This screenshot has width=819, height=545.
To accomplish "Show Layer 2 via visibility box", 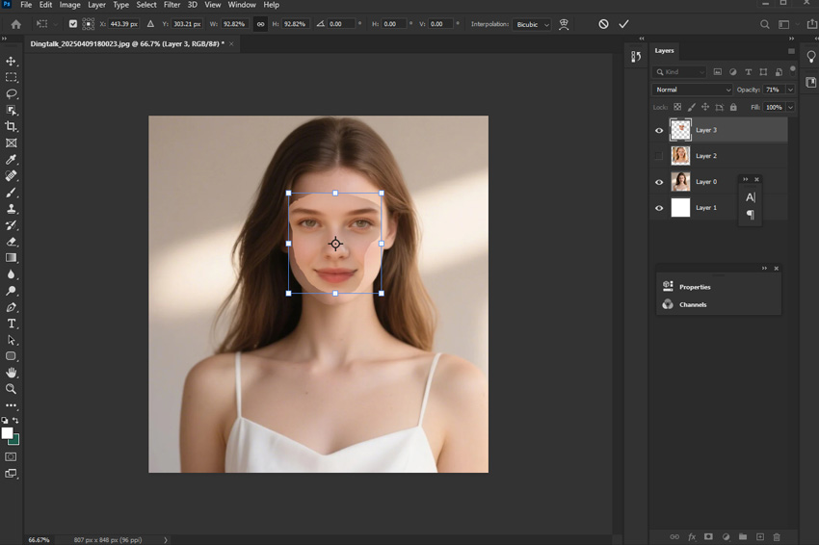I will click(x=659, y=156).
